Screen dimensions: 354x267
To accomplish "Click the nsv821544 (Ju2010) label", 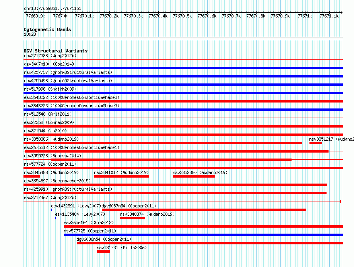I will tap(45, 131).
